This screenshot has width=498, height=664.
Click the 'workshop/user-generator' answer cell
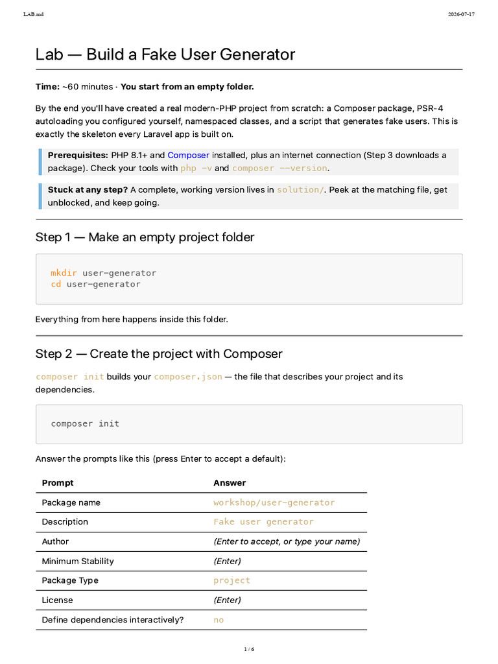click(x=274, y=503)
